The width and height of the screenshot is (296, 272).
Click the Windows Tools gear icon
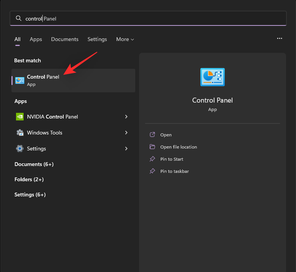pos(20,133)
